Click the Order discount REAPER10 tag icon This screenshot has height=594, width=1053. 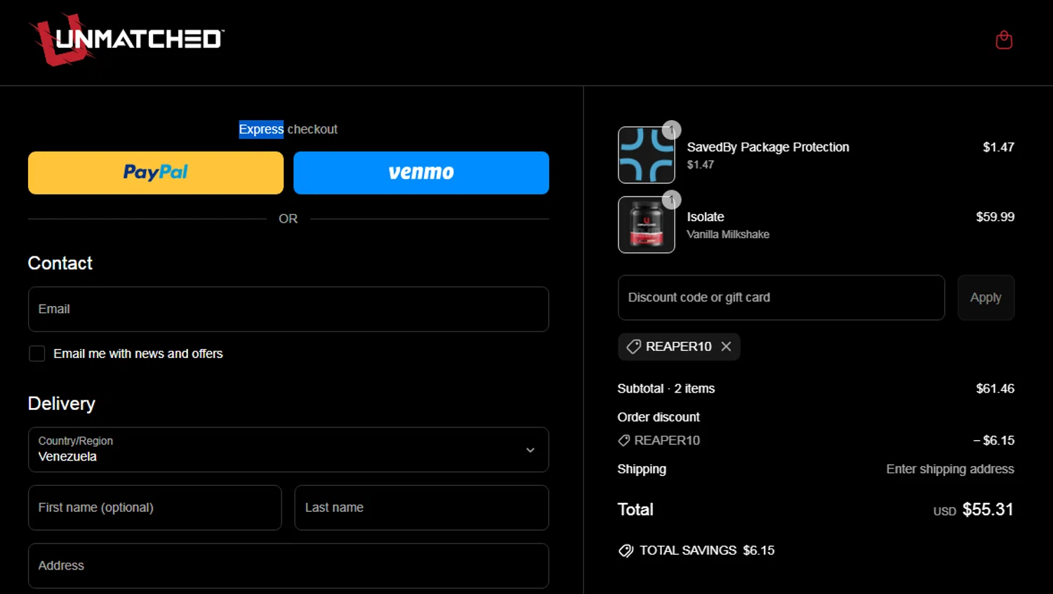(623, 440)
